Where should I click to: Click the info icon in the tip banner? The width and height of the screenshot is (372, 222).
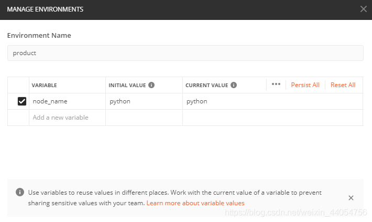click(x=19, y=192)
